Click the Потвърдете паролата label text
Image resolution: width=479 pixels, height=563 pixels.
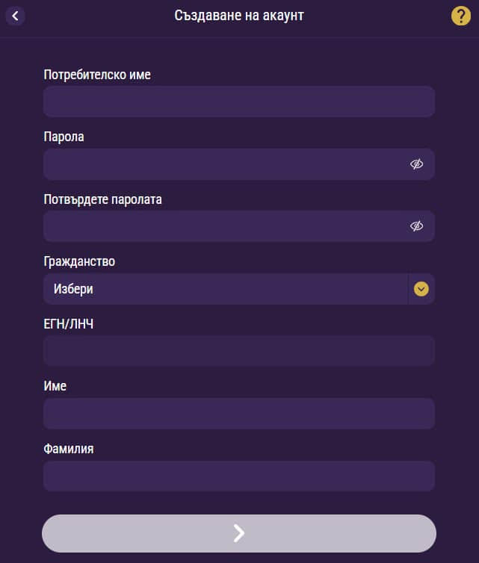click(x=102, y=199)
